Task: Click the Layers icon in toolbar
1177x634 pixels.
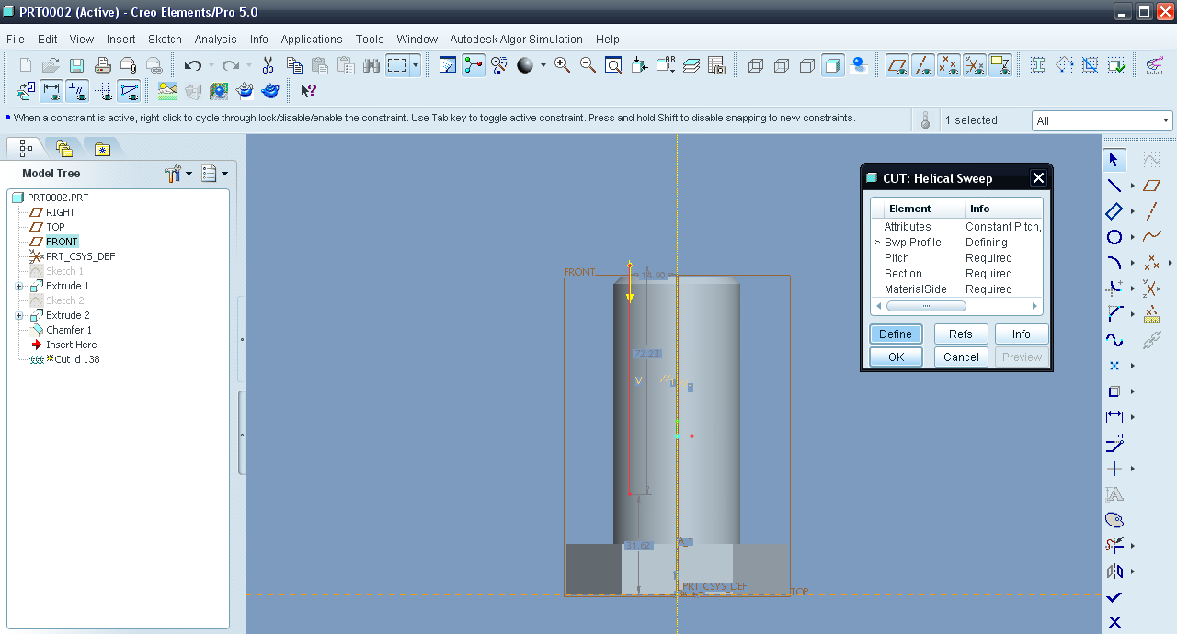Action: (691, 65)
